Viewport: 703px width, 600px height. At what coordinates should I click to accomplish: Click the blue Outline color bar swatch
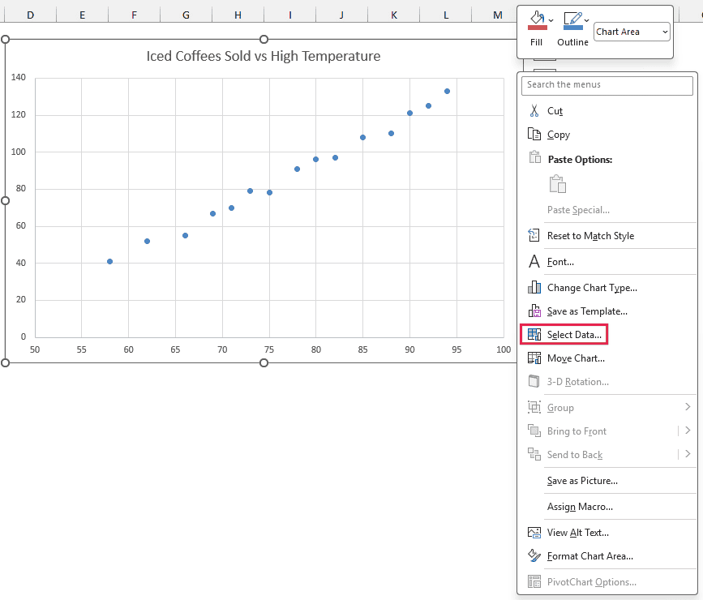click(572, 28)
